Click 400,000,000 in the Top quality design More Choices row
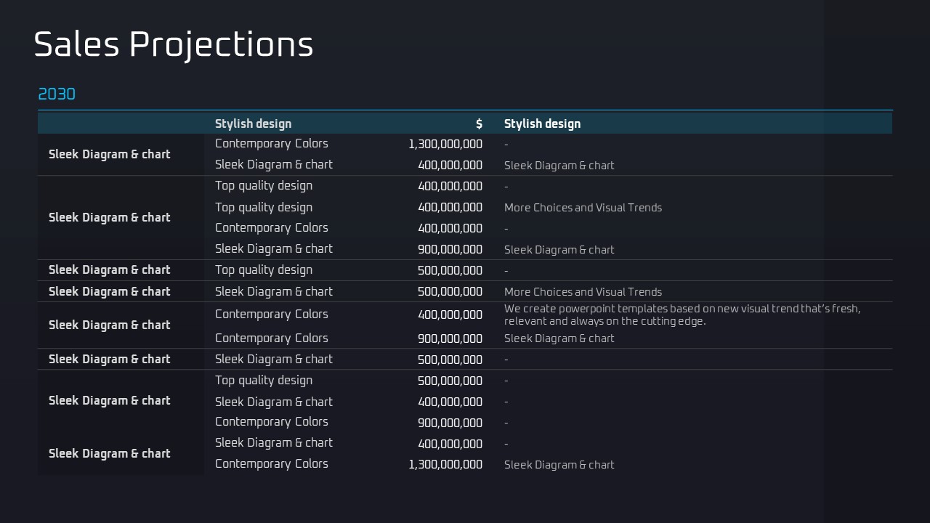930x523 pixels. tap(450, 207)
